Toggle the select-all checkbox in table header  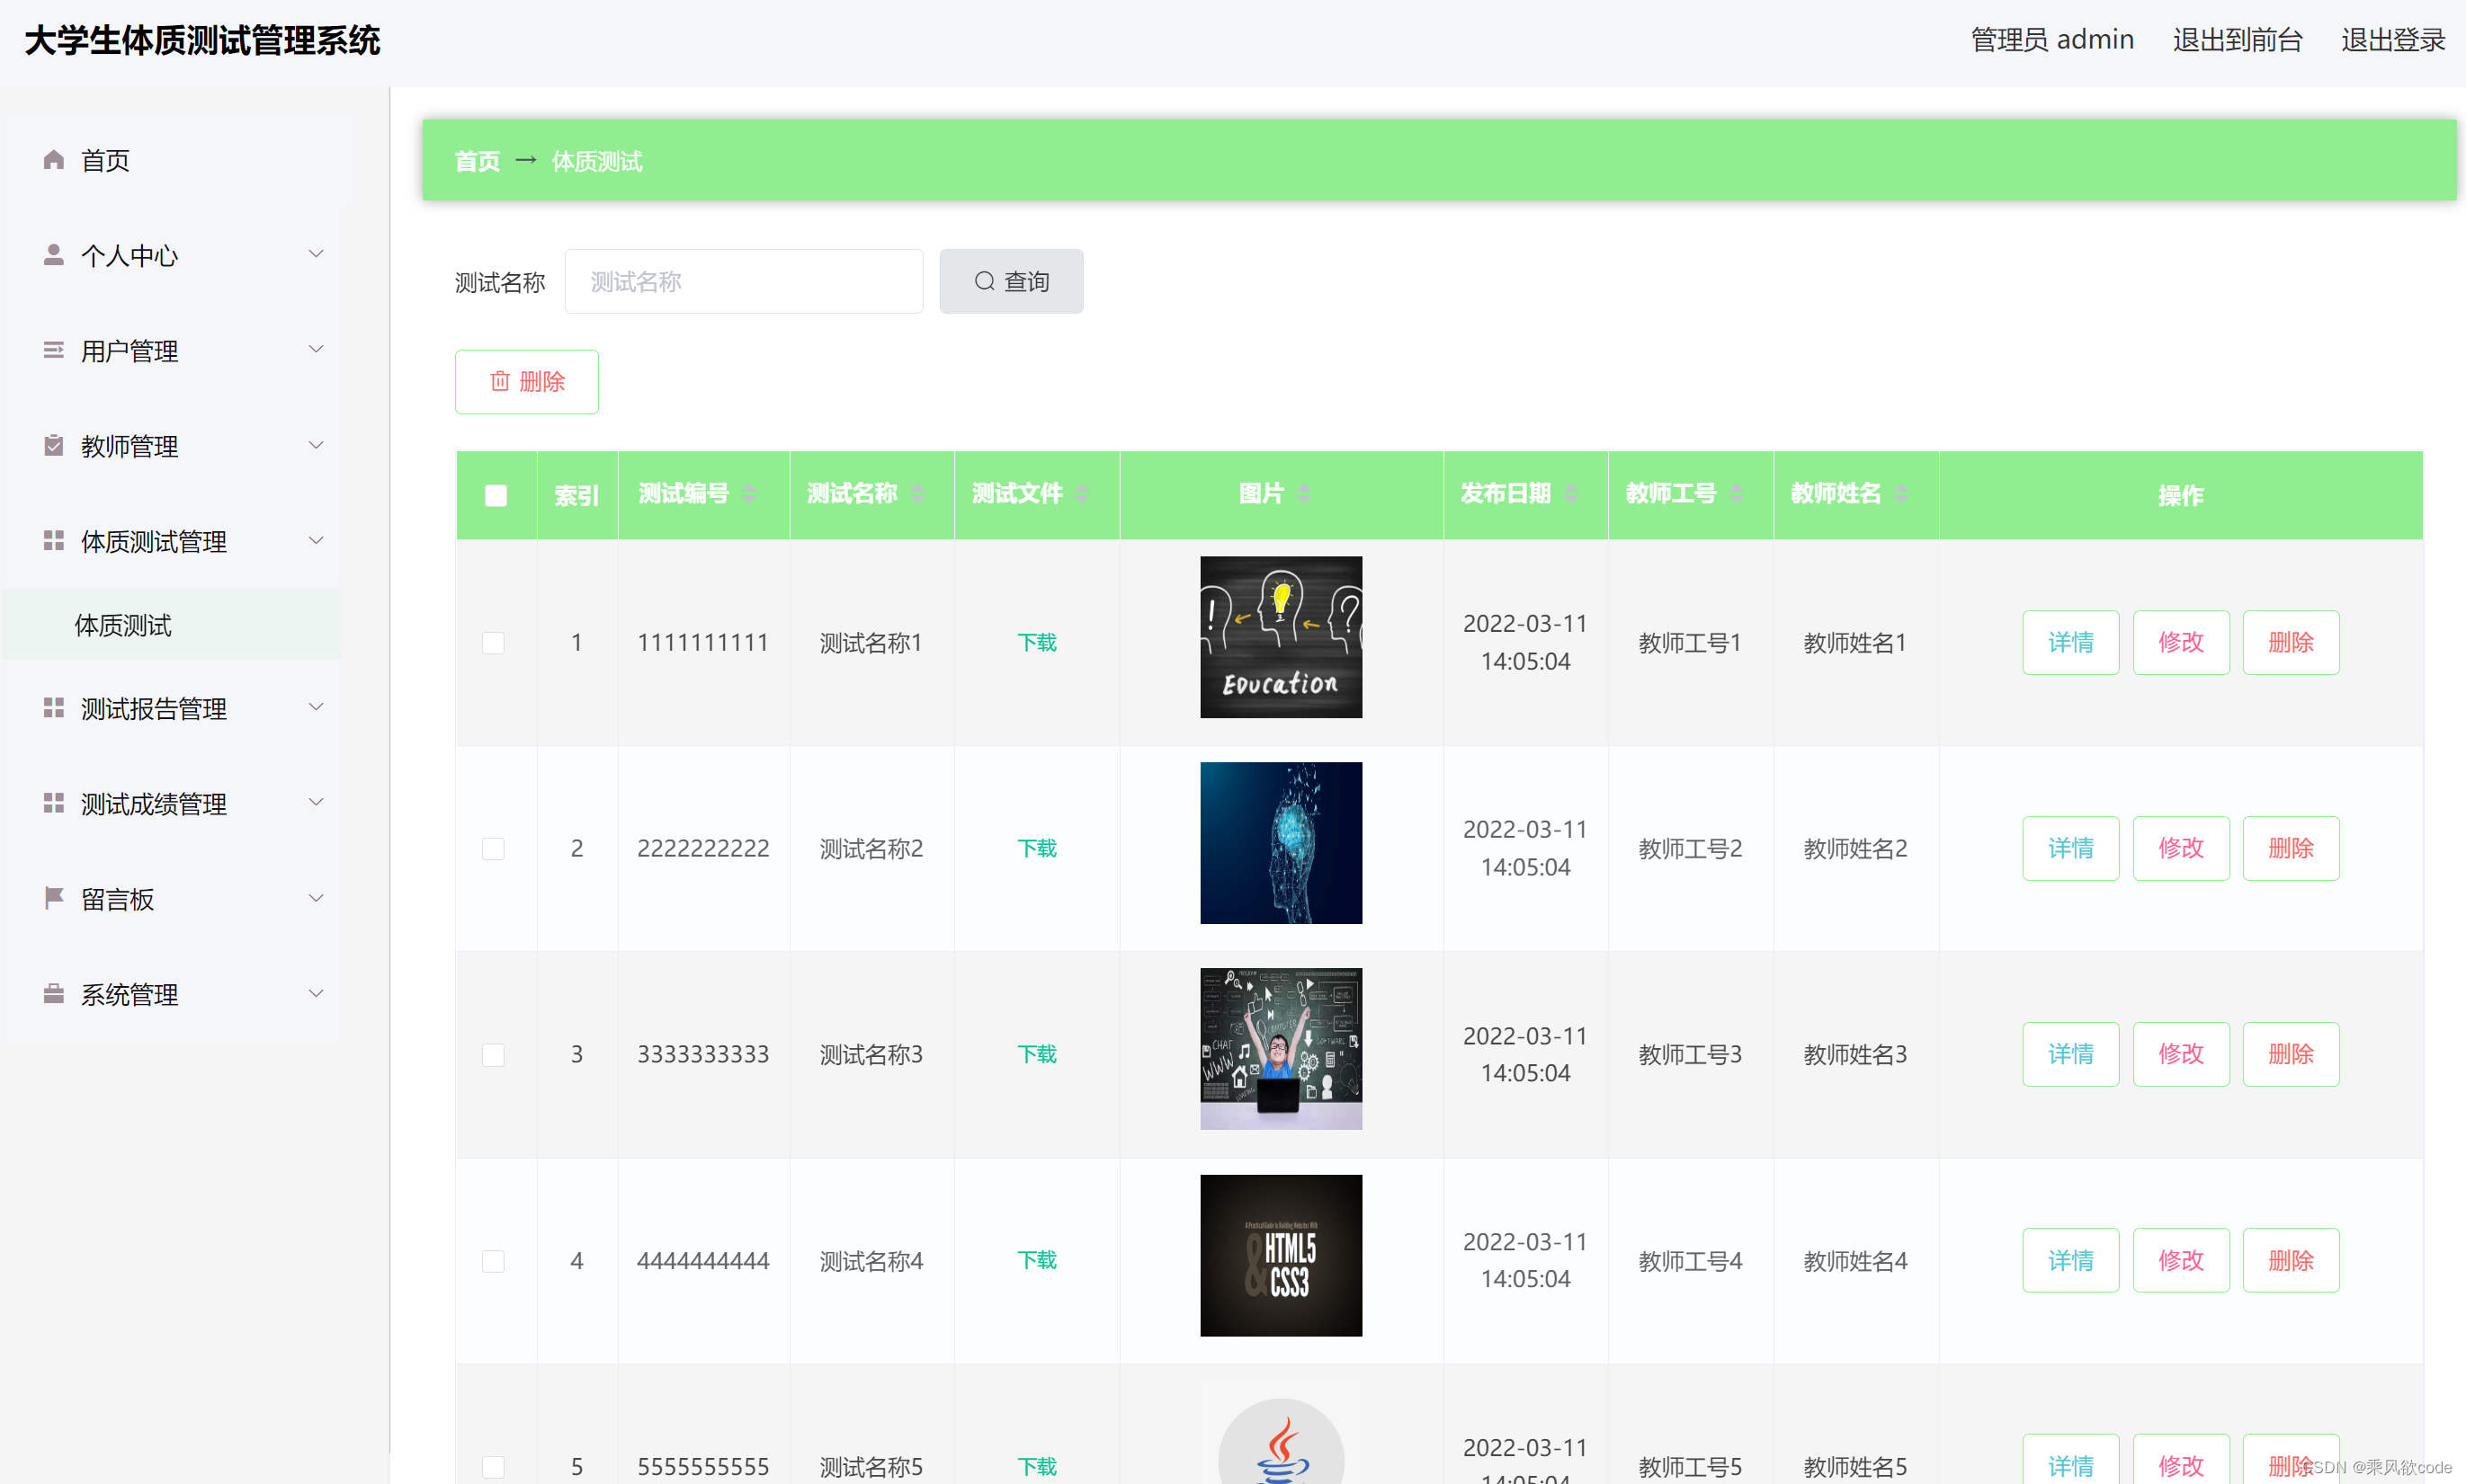tap(496, 495)
